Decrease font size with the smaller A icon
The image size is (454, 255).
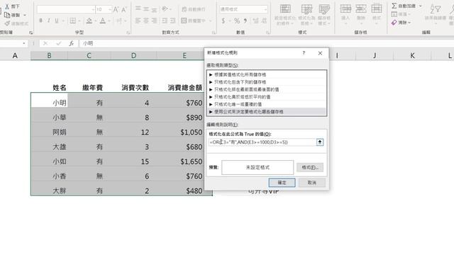coord(124,9)
